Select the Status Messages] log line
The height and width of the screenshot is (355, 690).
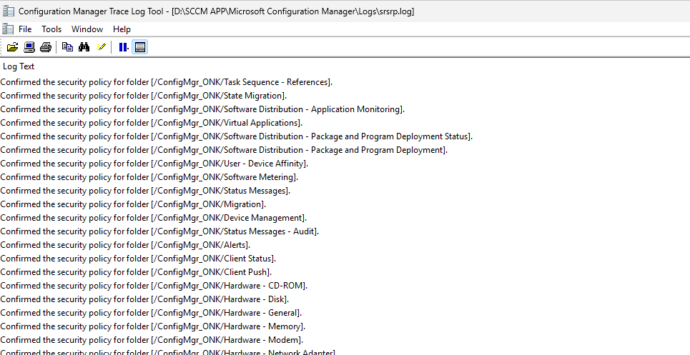tap(145, 191)
